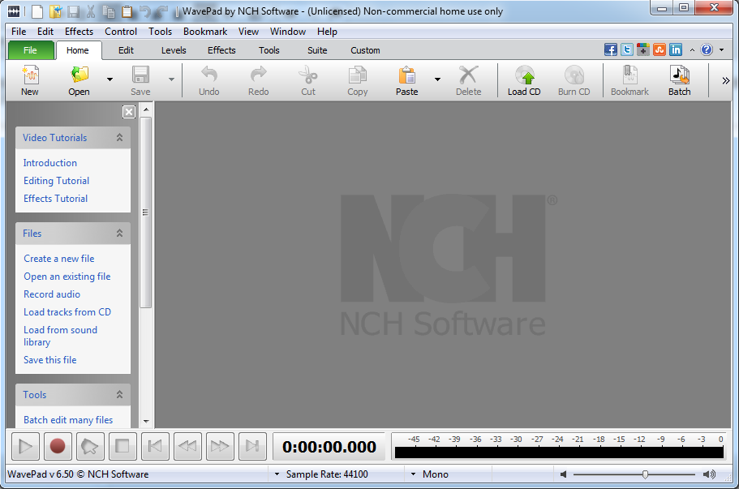Open the Effects menu

[79, 32]
